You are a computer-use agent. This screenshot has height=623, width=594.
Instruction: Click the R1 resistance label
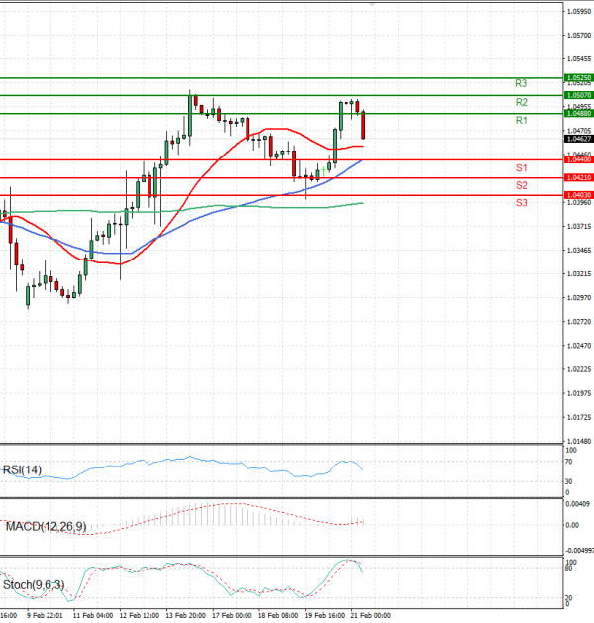(520, 120)
